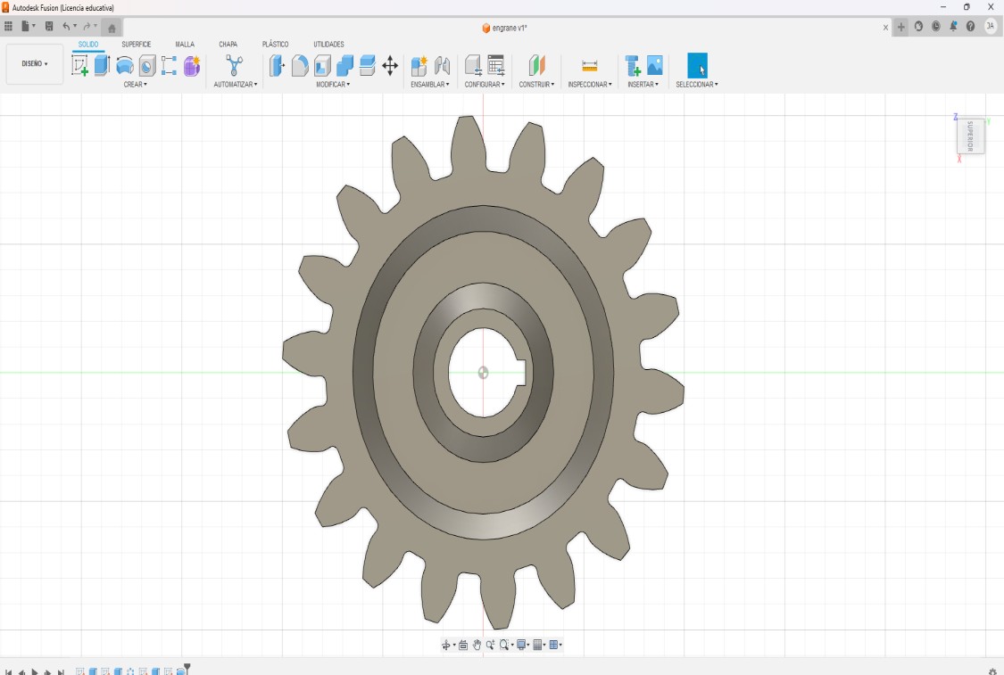Select the Extrude tool

pos(102,65)
